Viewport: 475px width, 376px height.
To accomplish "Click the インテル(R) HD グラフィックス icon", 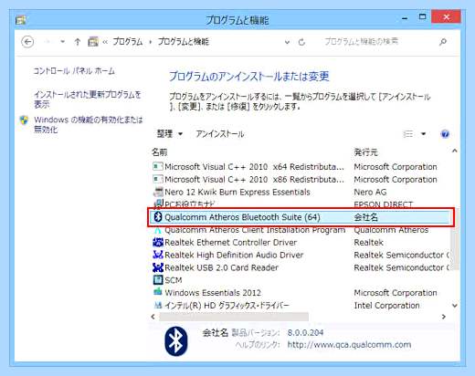I will tap(158, 305).
